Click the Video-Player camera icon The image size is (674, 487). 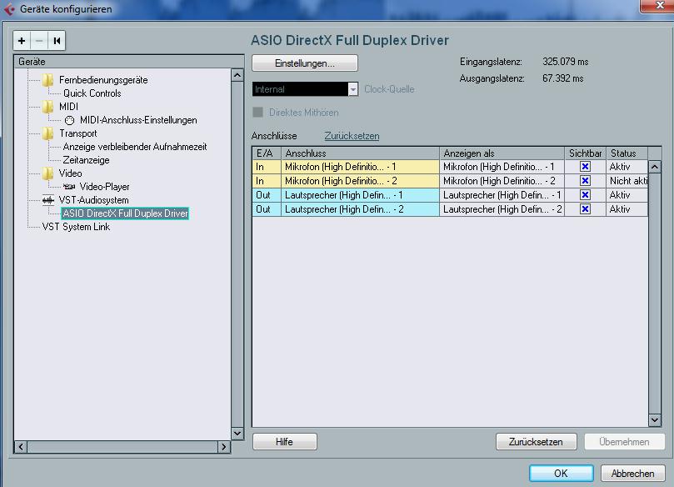point(69,187)
